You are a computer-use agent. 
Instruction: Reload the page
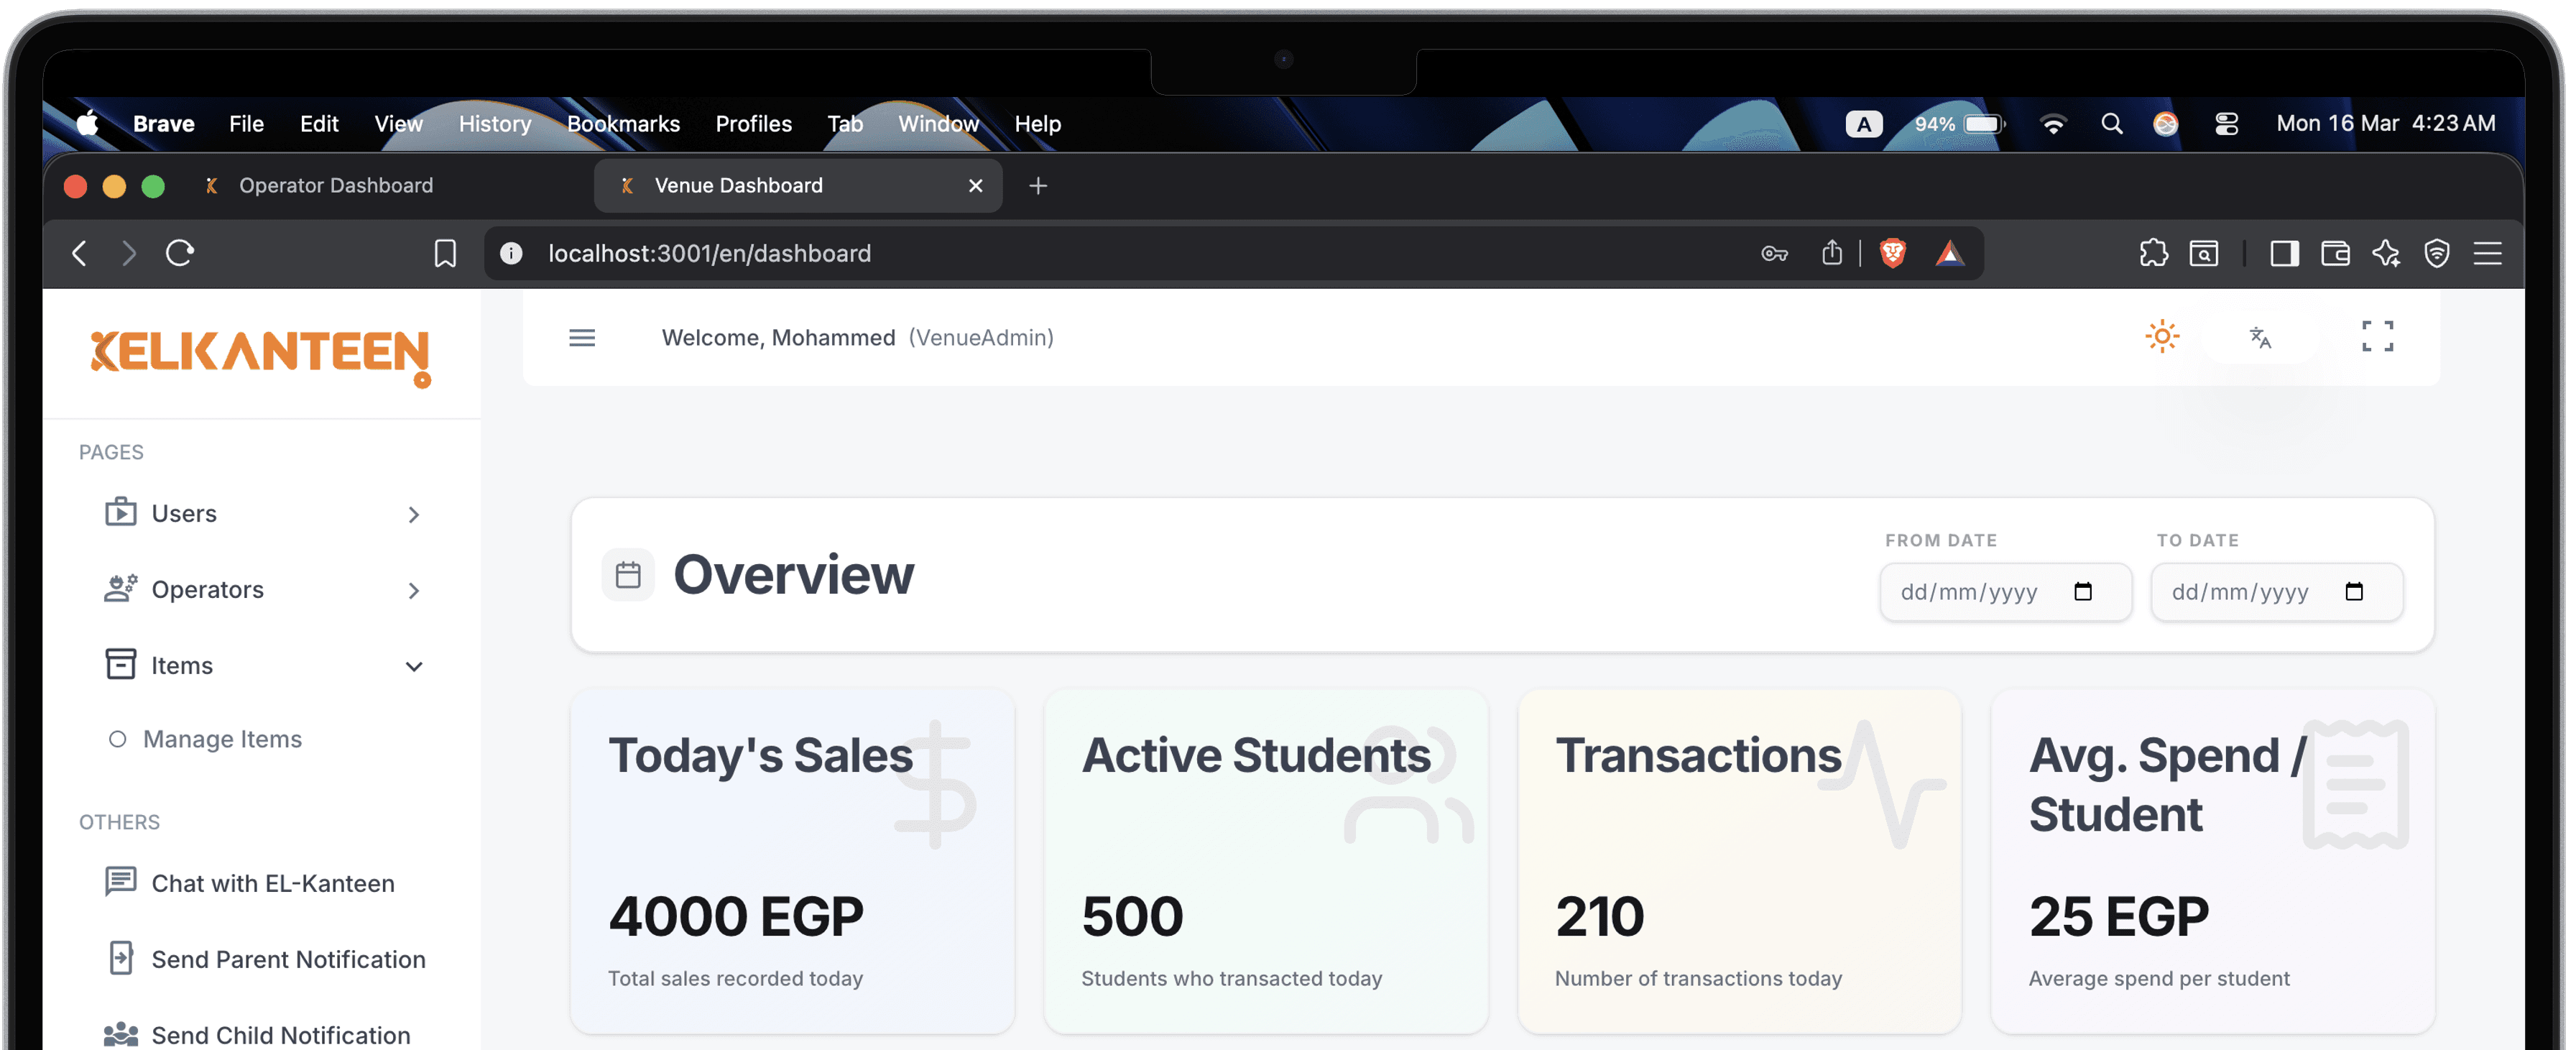tap(180, 253)
